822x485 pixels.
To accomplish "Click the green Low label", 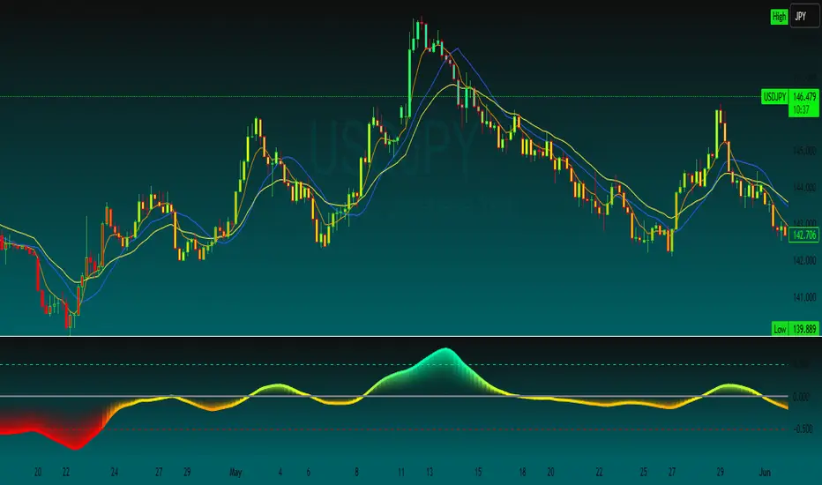I will [780, 329].
